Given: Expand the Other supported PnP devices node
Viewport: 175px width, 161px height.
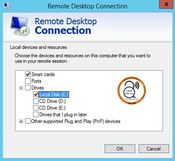Looking at the screenshot, I should click(x=21, y=121).
